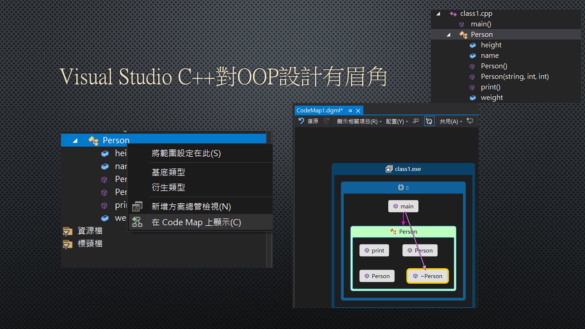
Task: Select the print node in code map
Action: (374, 250)
